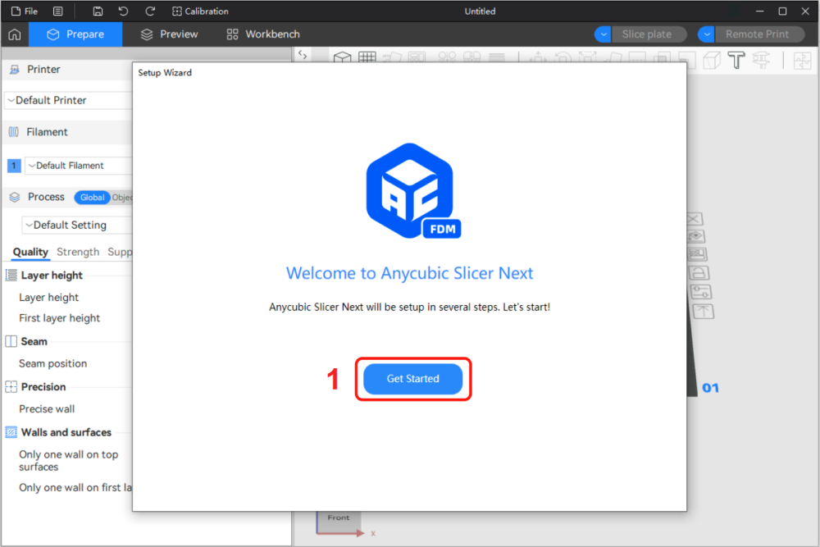
Task: Open the Slice plate dropdown arrow
Action: click(603, 34)
